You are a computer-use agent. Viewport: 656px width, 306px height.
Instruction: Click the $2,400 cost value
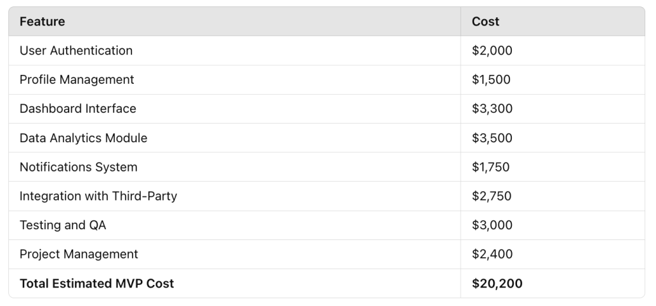coord(492,254)
